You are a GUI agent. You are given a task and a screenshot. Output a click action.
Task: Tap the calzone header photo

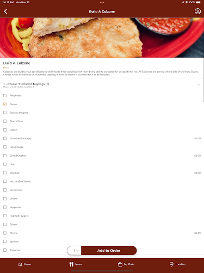point(102,38)
